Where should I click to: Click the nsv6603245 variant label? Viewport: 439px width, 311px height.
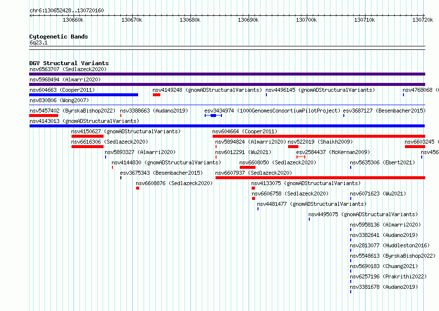(x=422, y=142)
